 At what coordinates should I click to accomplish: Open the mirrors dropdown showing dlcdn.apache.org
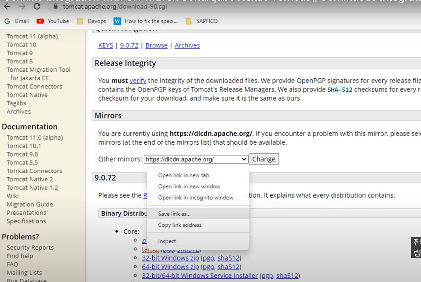click(x=196, y=159)
